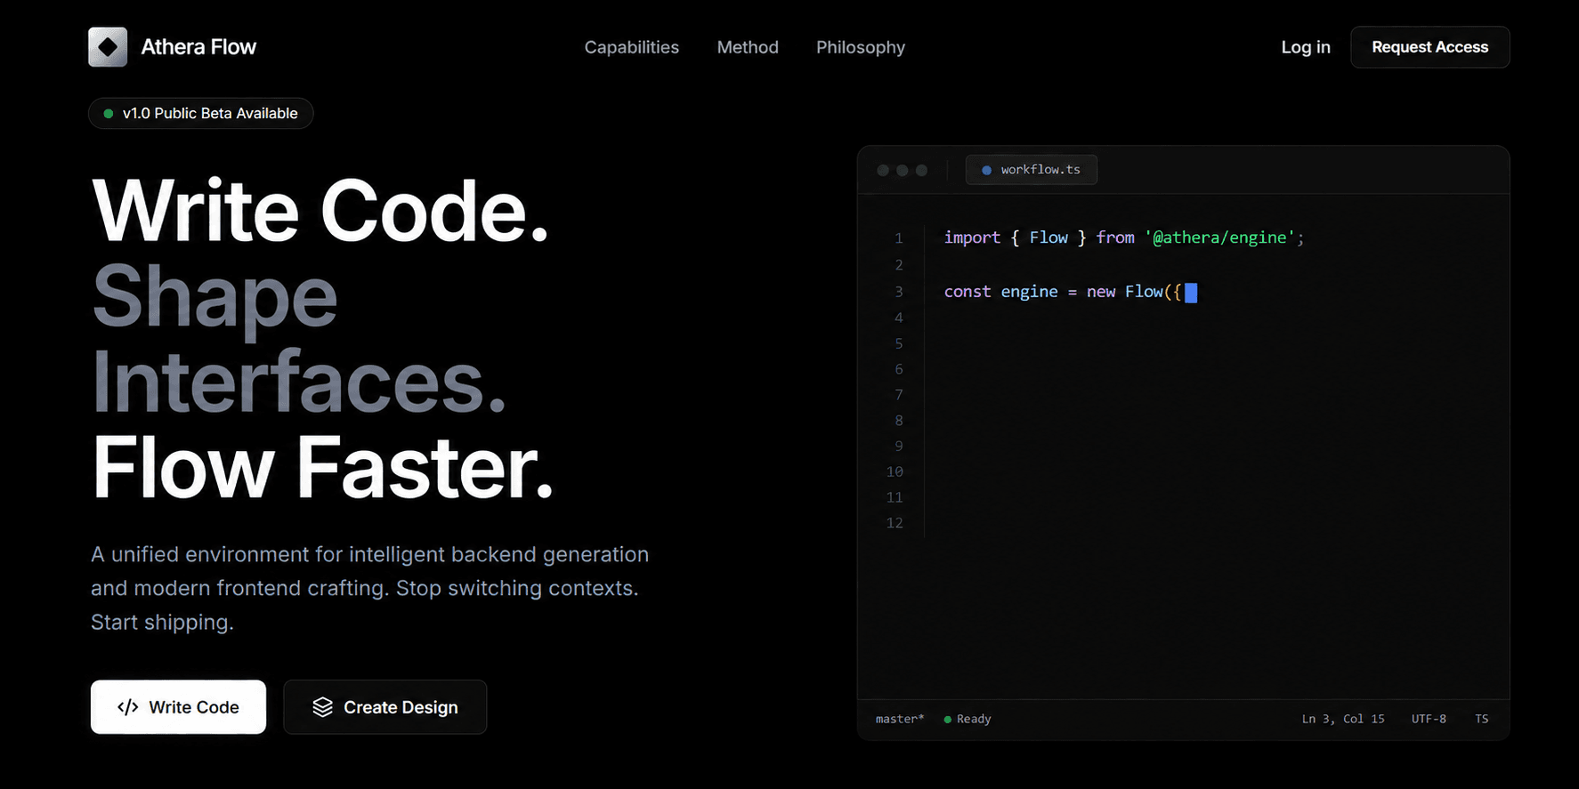Click line number 1 in the gutter
1579x789 pixels.
tap(899, 238)
